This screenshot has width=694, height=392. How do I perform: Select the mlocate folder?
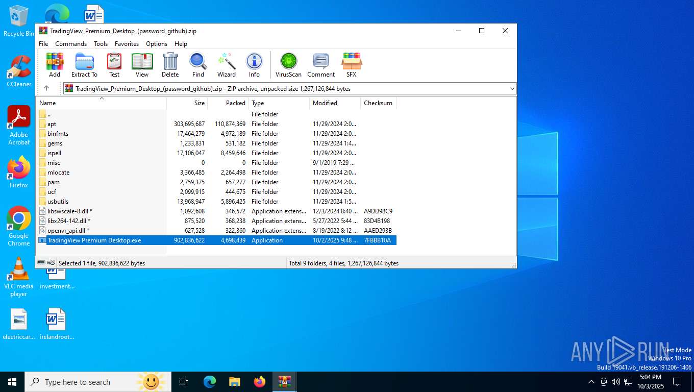click(216, 173)
